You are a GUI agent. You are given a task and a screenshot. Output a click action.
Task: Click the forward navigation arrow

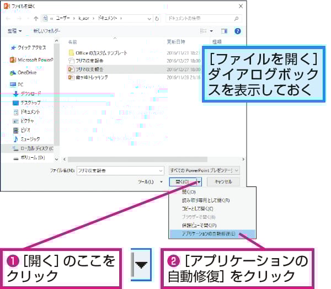click(19, 19)
